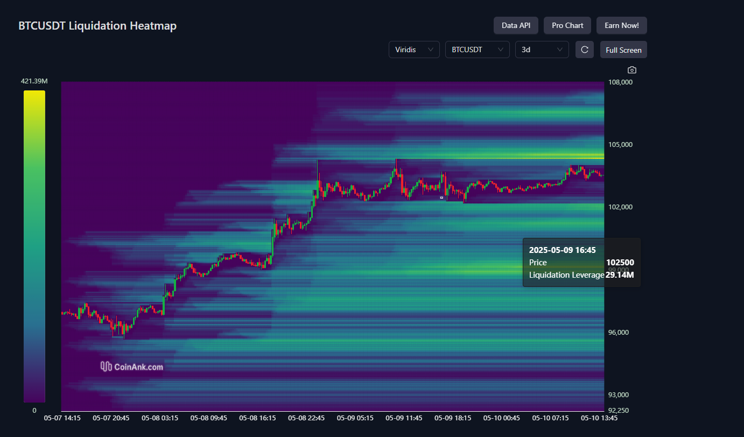Screen dimensions: 744x437
Task: Click the color scale legend bar
Action: coord(34,246)
